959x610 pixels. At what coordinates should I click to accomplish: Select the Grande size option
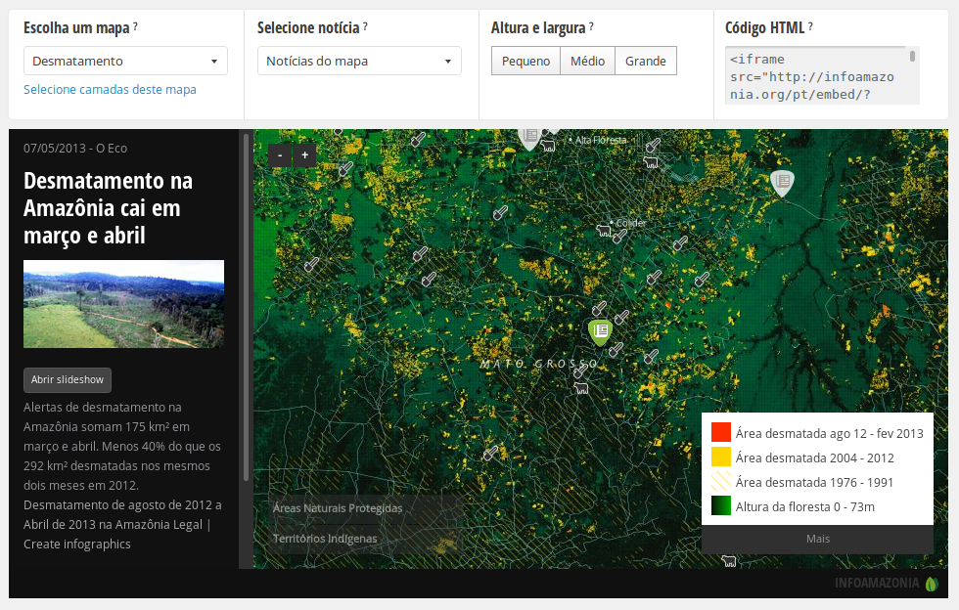(x=646, y=62)
